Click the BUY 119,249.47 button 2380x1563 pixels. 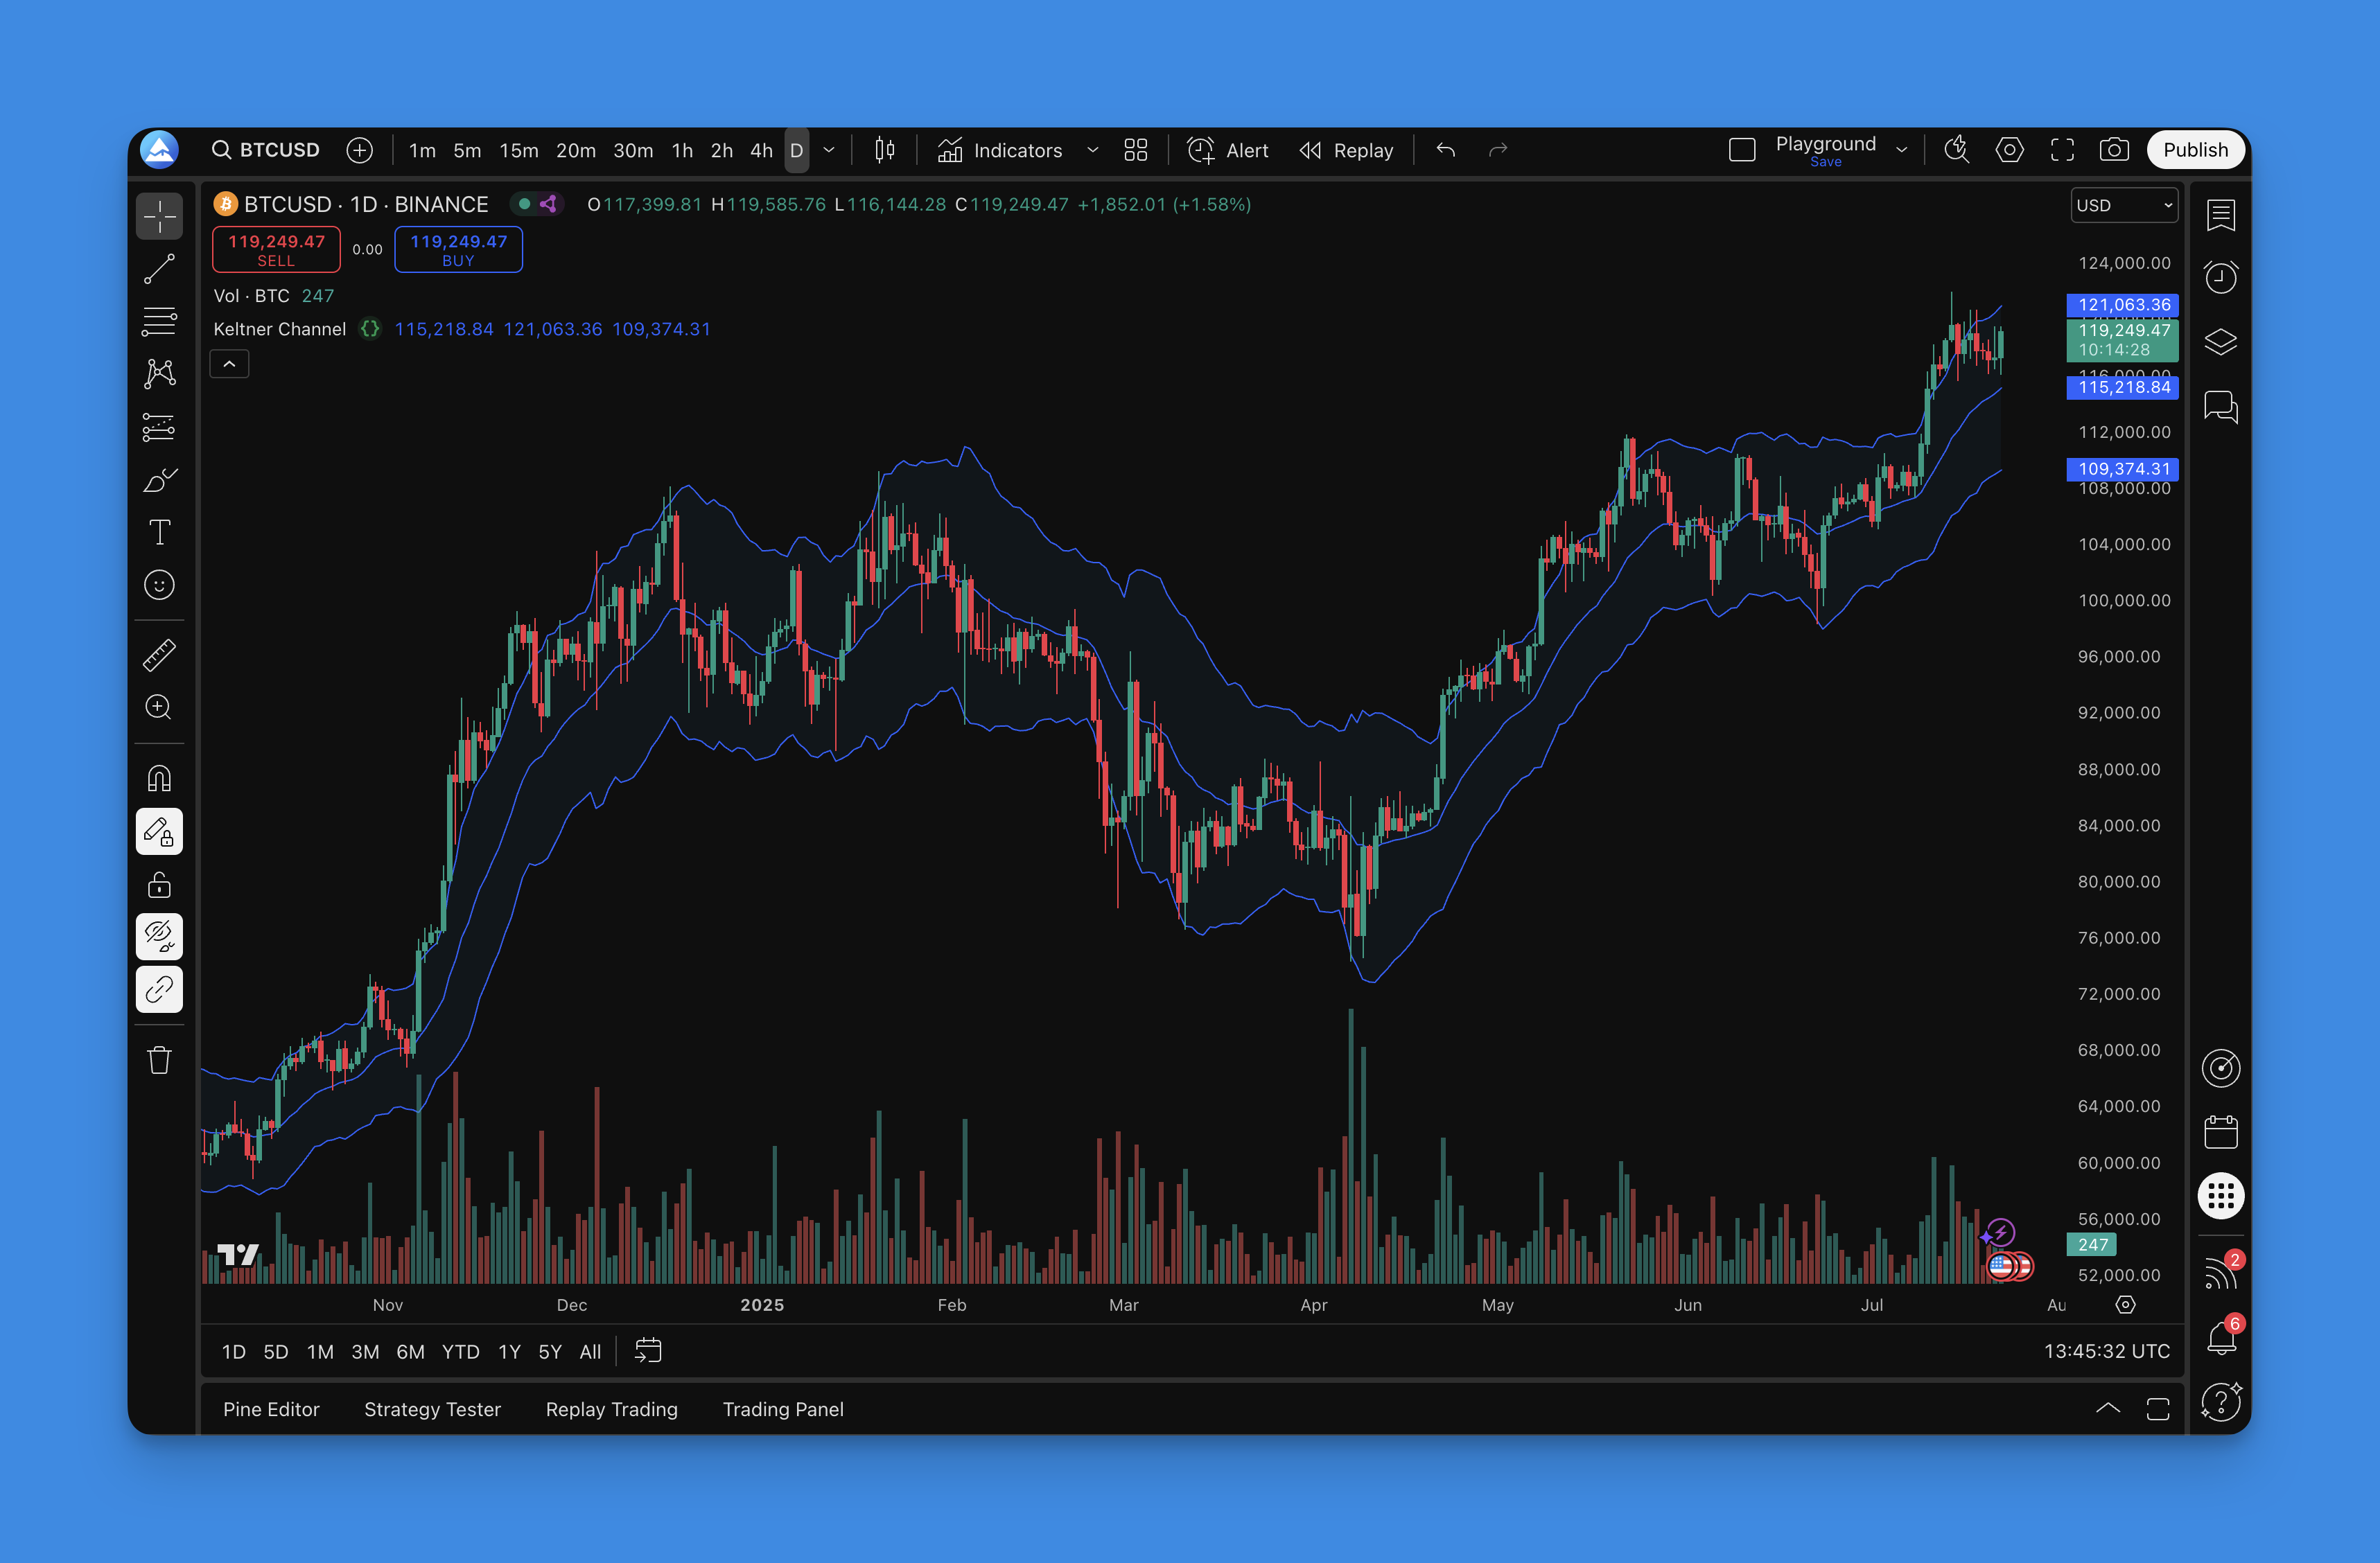point(458,249)
